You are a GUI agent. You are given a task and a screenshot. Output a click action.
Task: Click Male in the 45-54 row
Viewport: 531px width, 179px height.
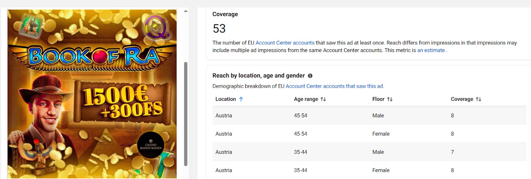(378, 116)
